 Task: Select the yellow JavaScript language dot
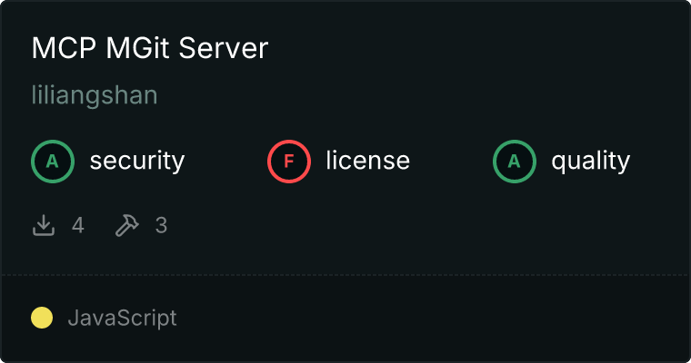point(42,318)
